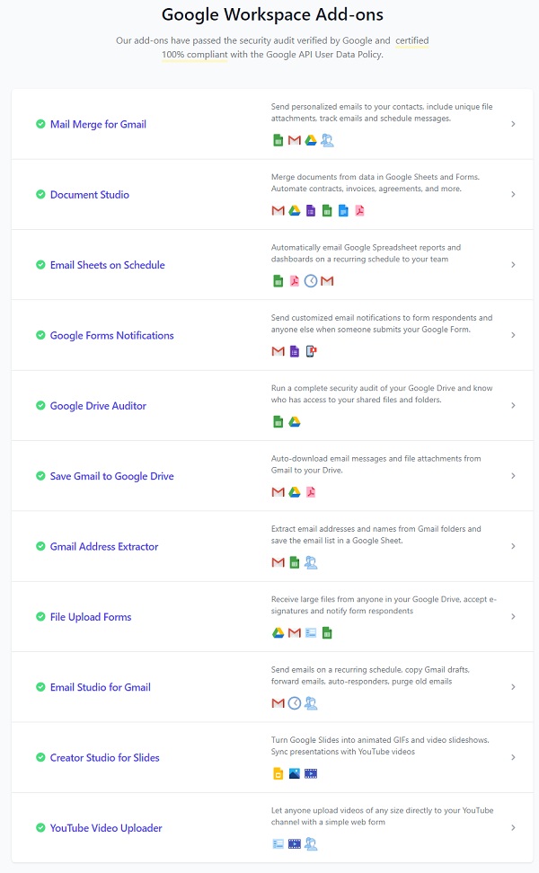The height and width of the screenshot is (873, 539).
Task: Open the Creator Studio for Slides link
Action: click(104, 757)
